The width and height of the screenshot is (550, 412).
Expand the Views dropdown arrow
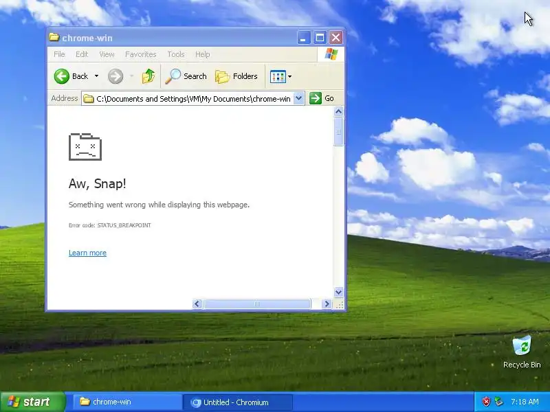pos(289,76)
